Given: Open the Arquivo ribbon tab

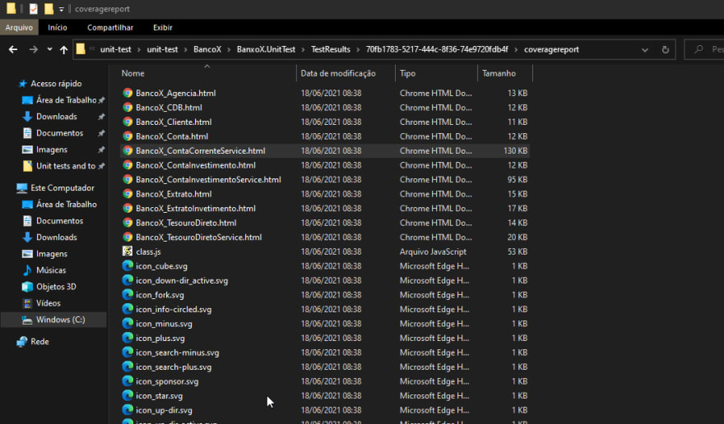Looking at the screenshot, I should 19,28.
